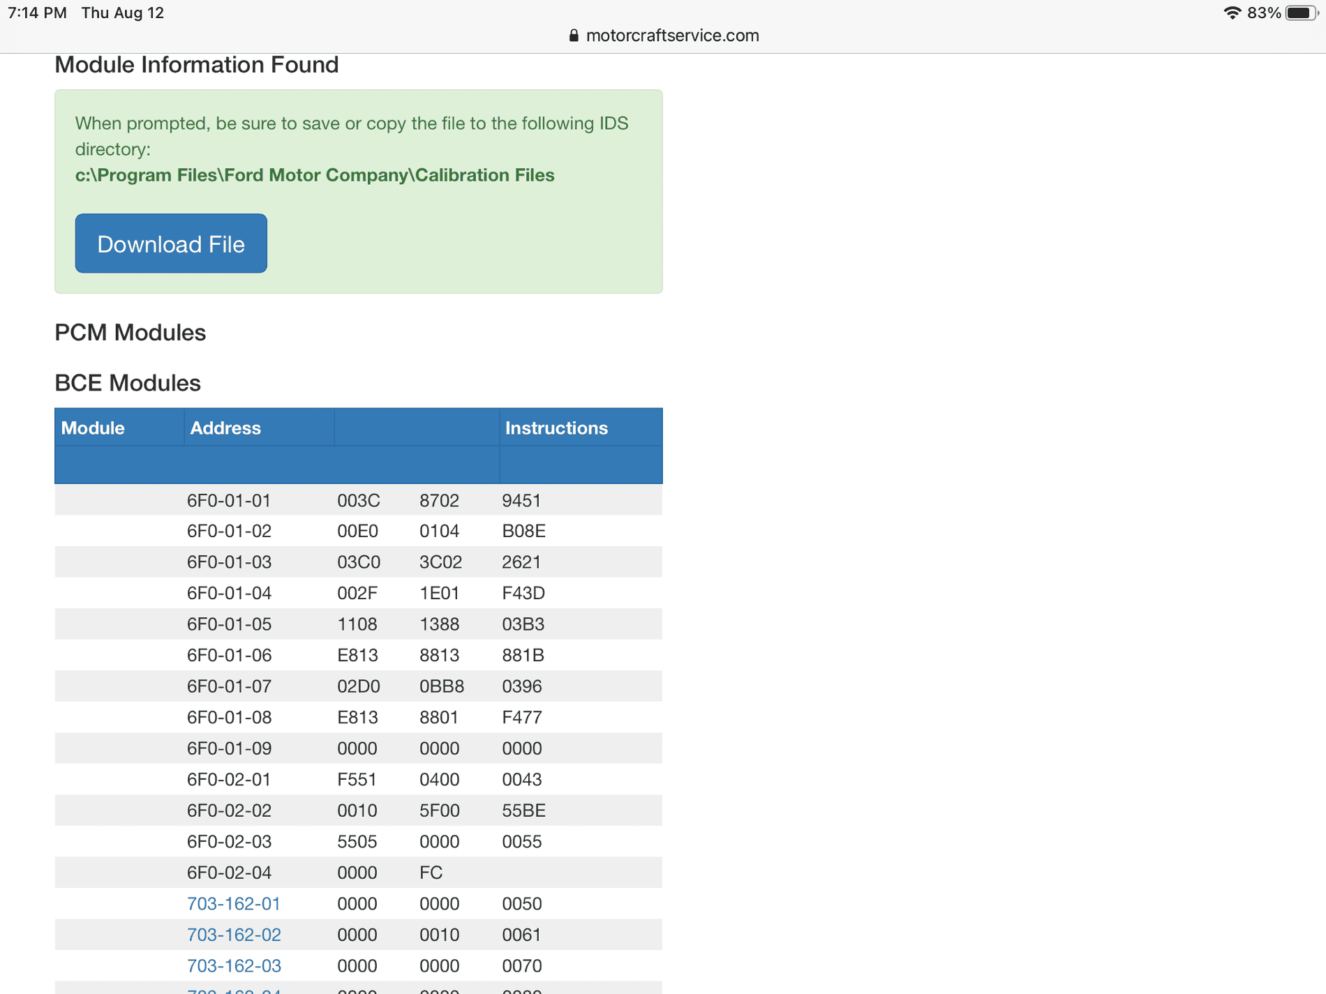Select value 9451 in the 6F0-01-01 row

521,500
